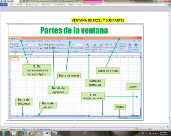The width and height of the screenshot is (171, 136).
Task: Switch to the Insertar ribbon tab
Action: coord(20,5)
